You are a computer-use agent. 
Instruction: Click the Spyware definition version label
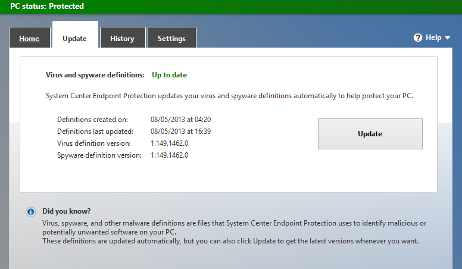[x=99, y=155]
